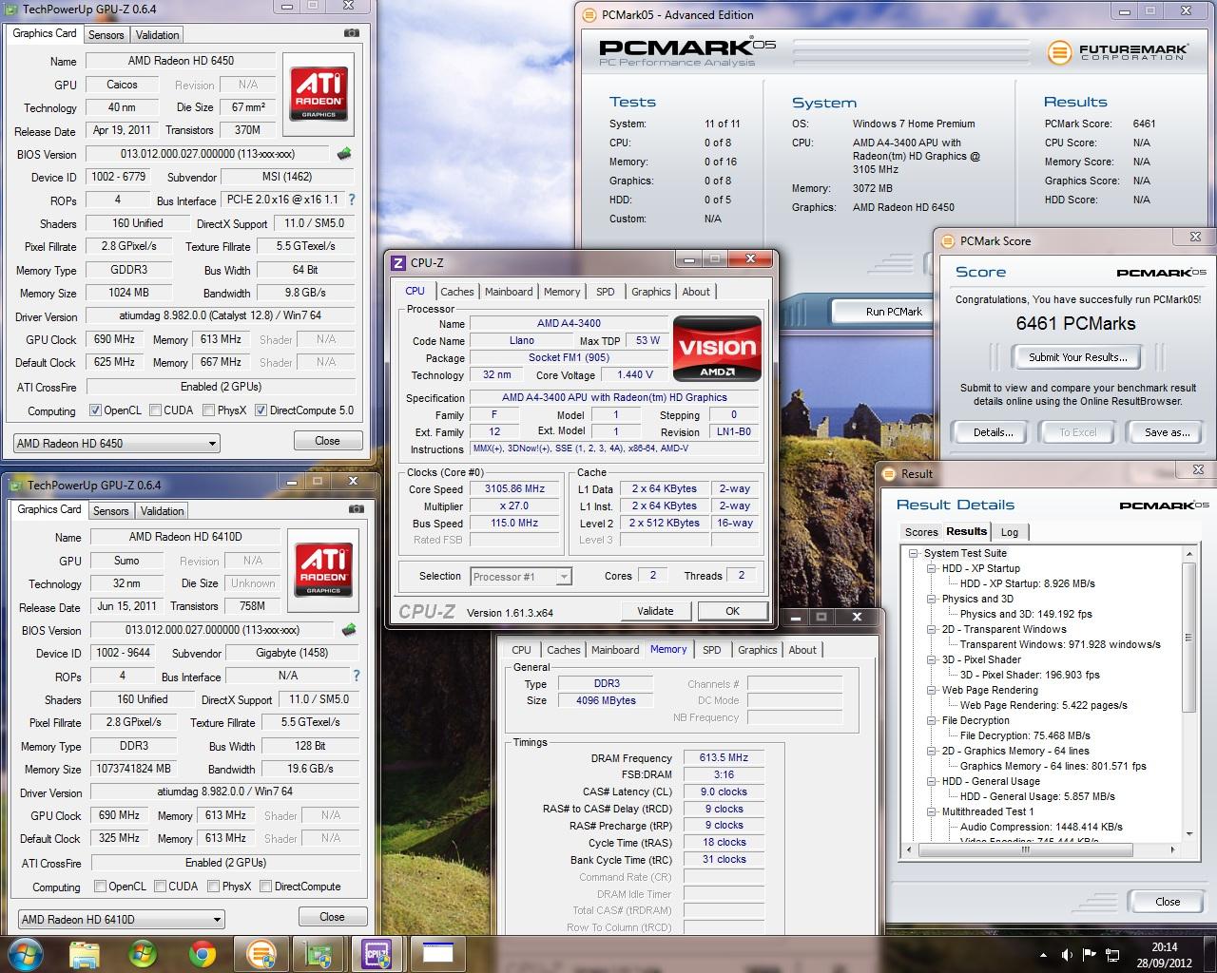This screenshot has height=973, width=1217.
Task: Click Submit Your Results button
Action: [1078, 357]
